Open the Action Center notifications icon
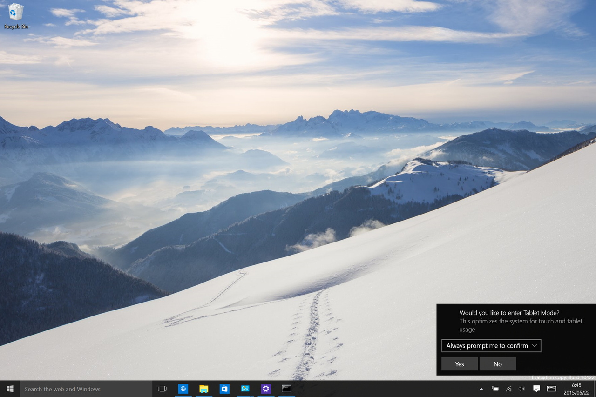596x397 pixels. pyautogui.click(x=536, y=389)
